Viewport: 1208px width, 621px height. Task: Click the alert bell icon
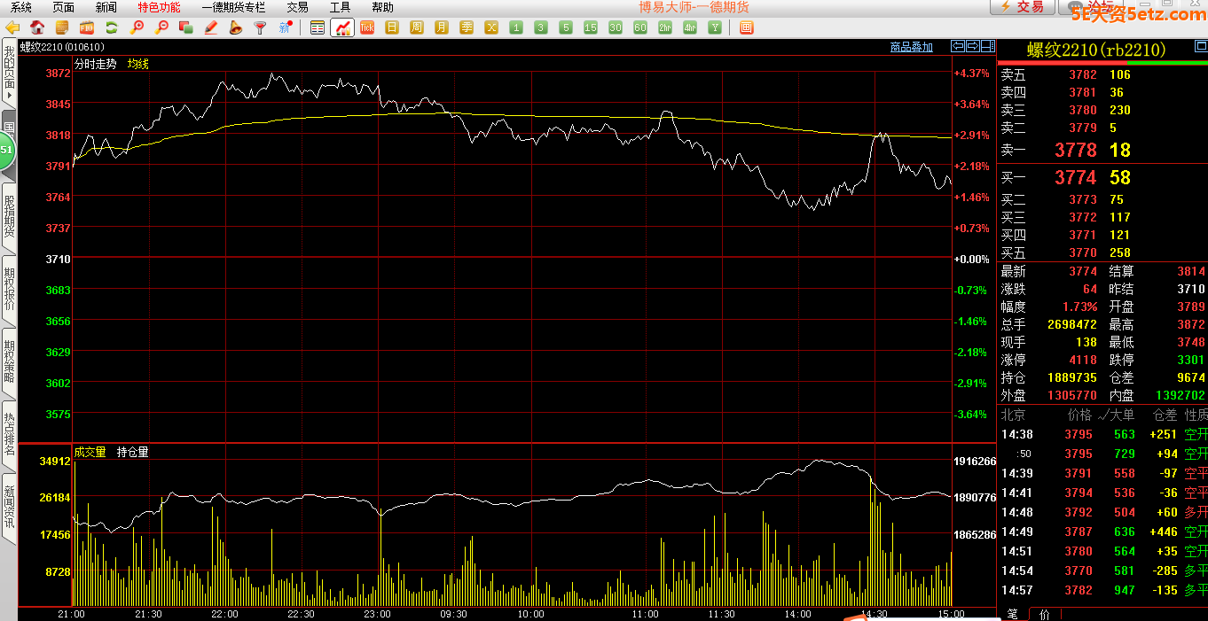coord(236,27)
